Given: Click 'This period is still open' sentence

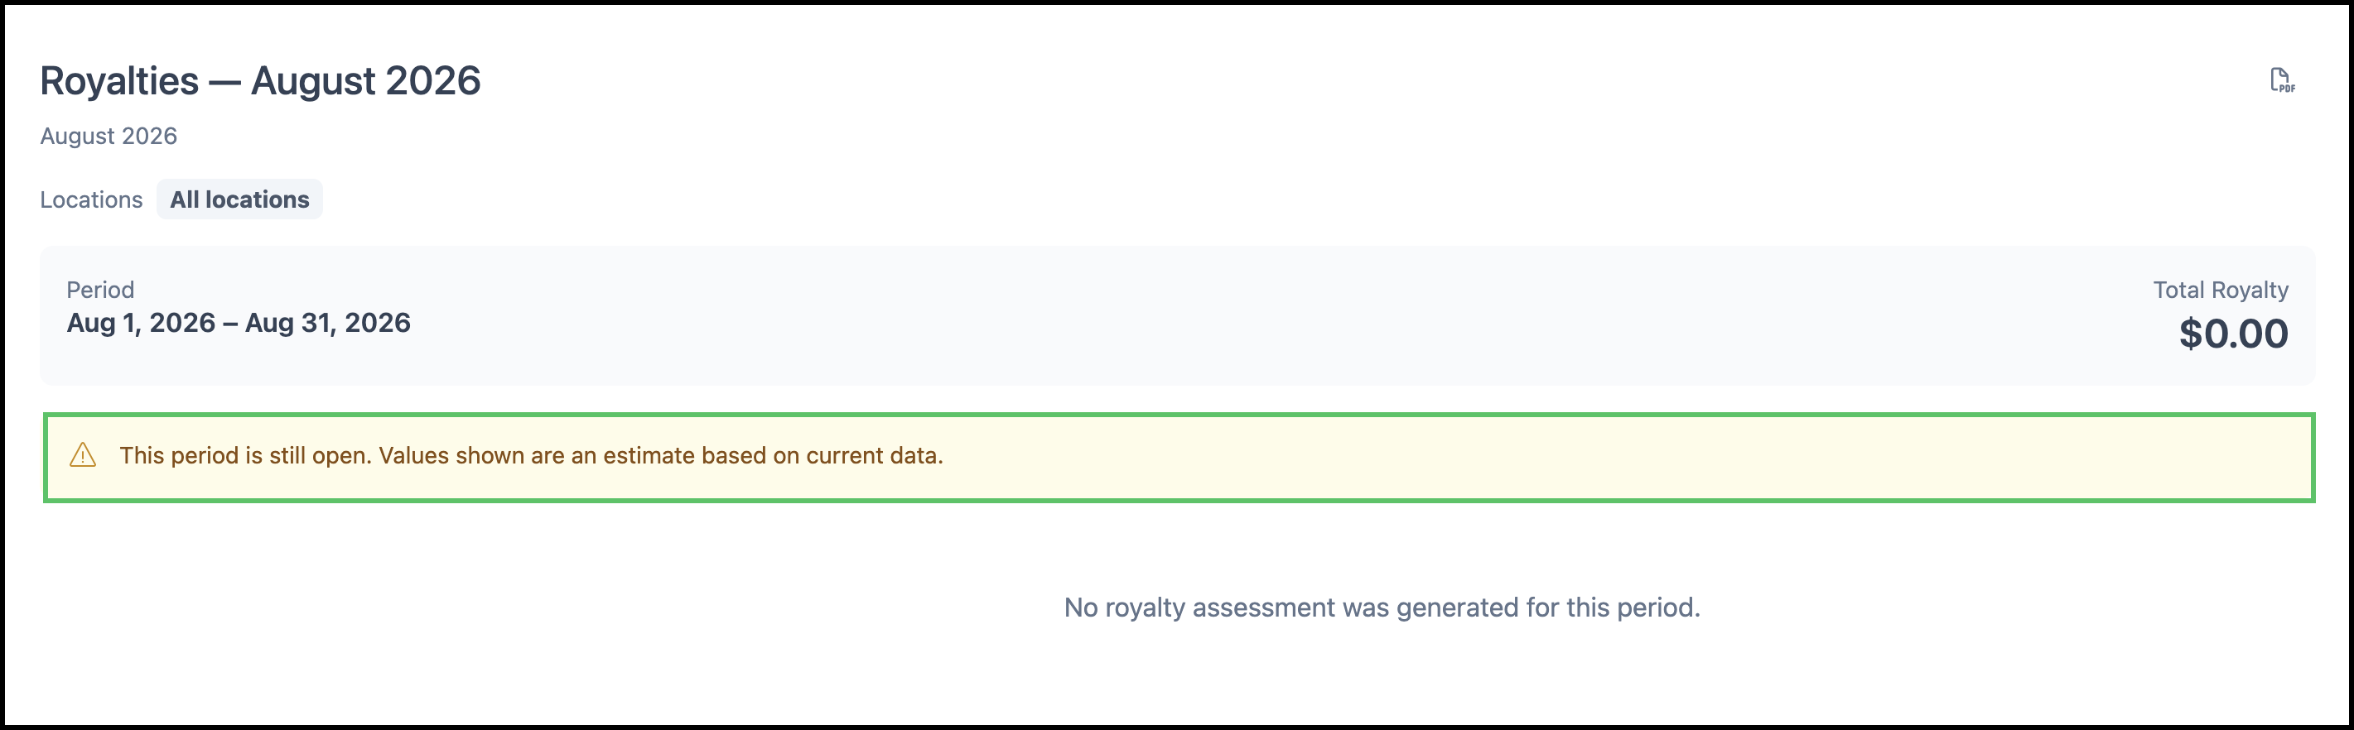Looking at the screenshot, I should (x=246, y=455).
